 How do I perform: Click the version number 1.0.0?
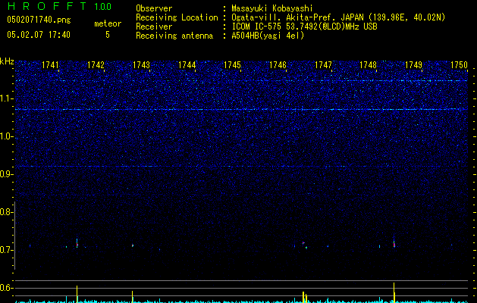click(x=102, y=6)
